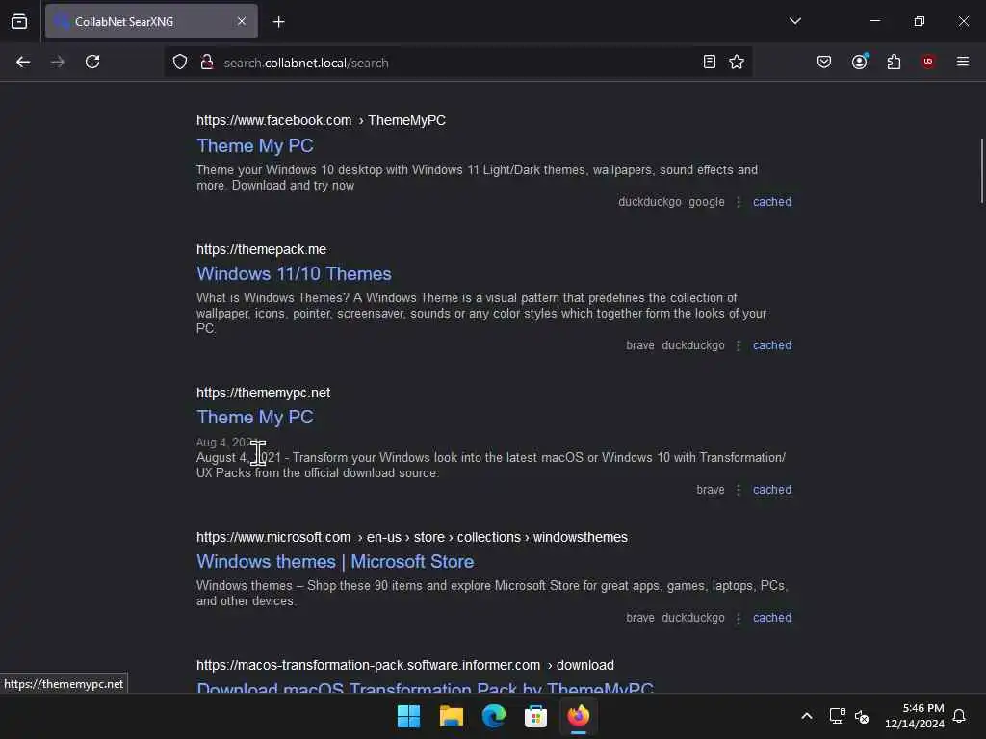
Task: Open uBlock Origin extension popup
Action: 928,62
